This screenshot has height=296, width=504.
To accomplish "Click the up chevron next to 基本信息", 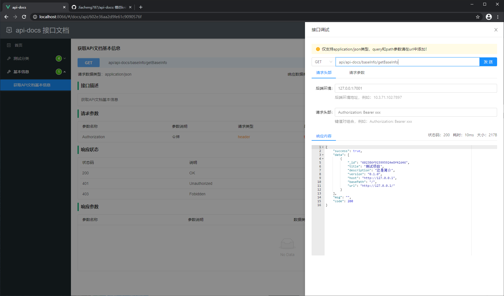I will pyautogui.click(x=65, y=72).
